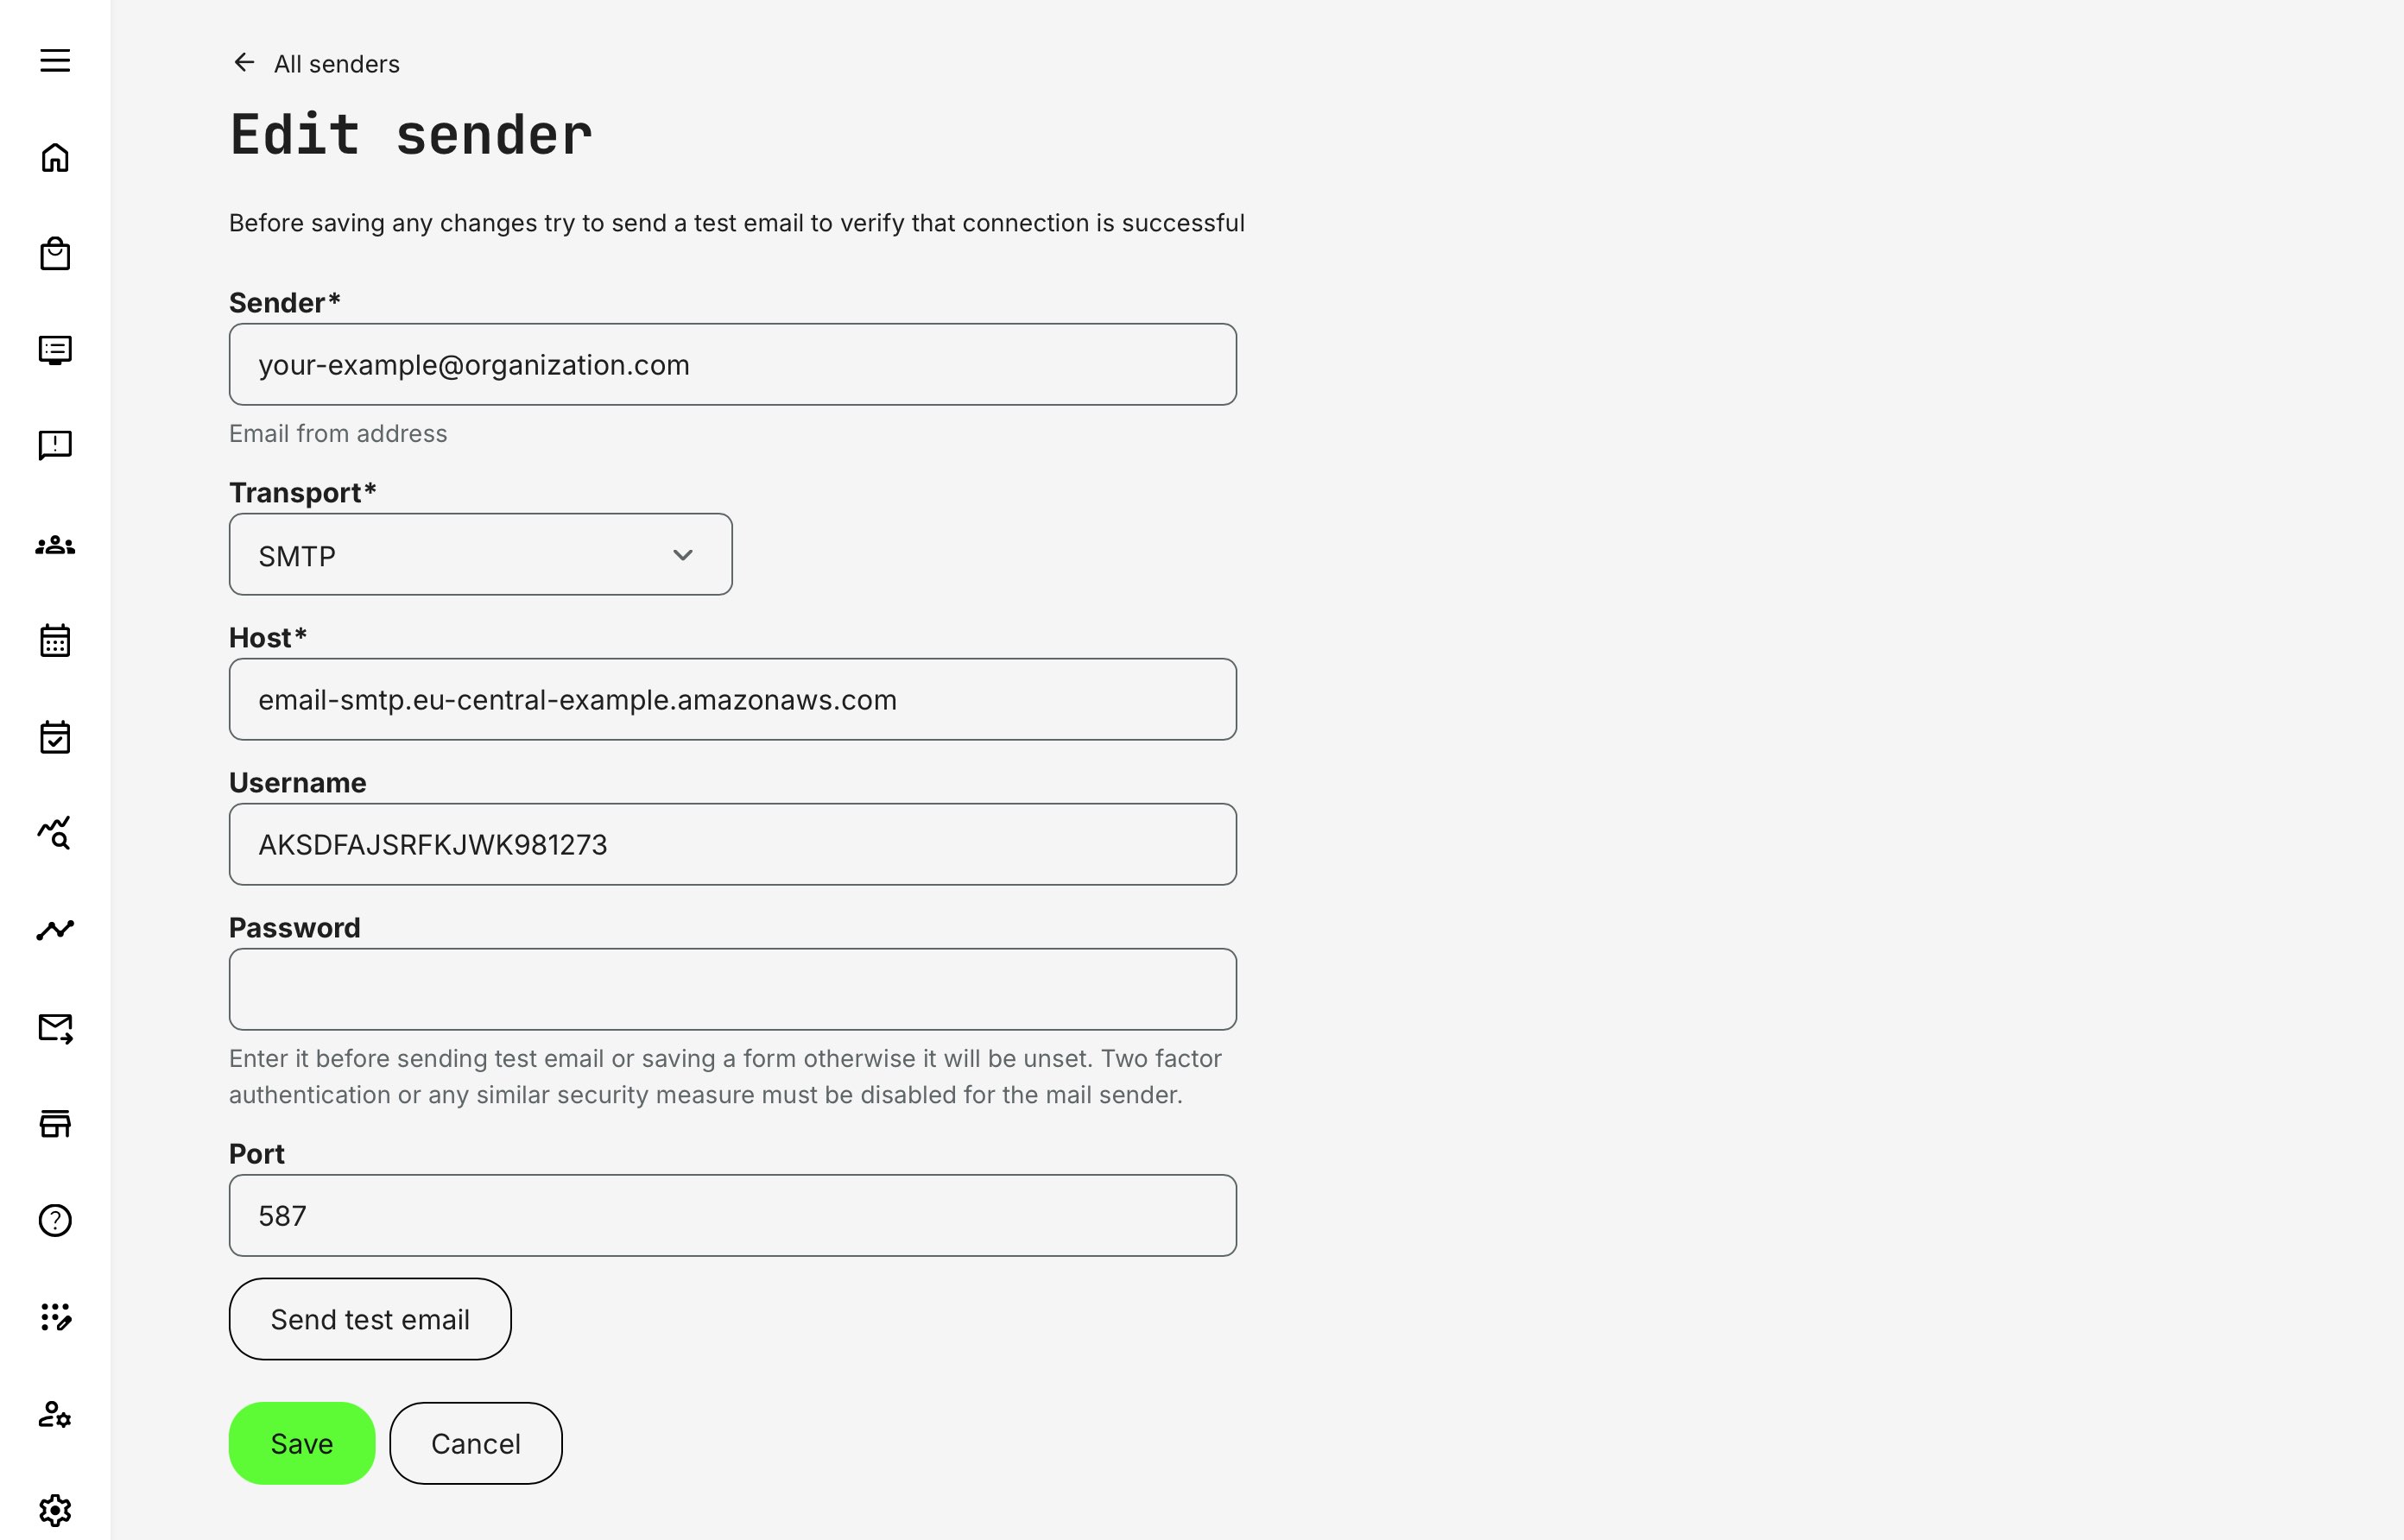
Task: Click the Send test email button
Action: tap(370, 1319)
